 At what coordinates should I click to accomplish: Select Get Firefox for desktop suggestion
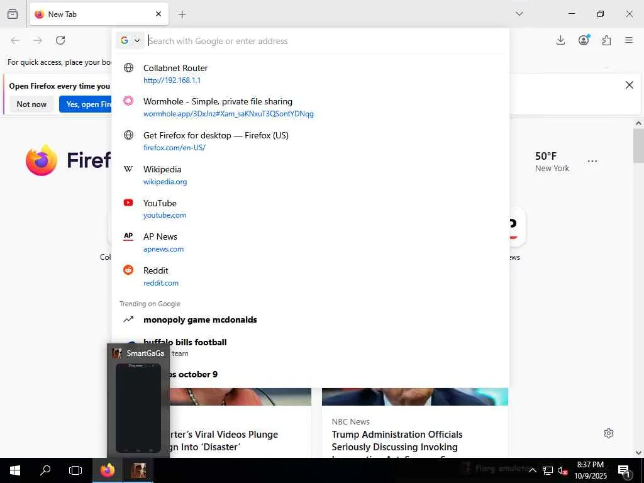pos(311,142)
